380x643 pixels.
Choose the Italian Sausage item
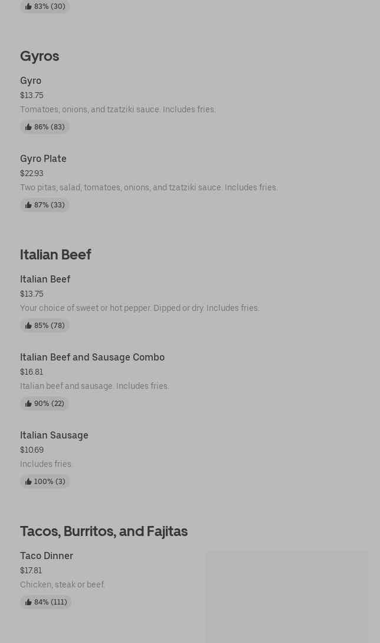[54, 435]
